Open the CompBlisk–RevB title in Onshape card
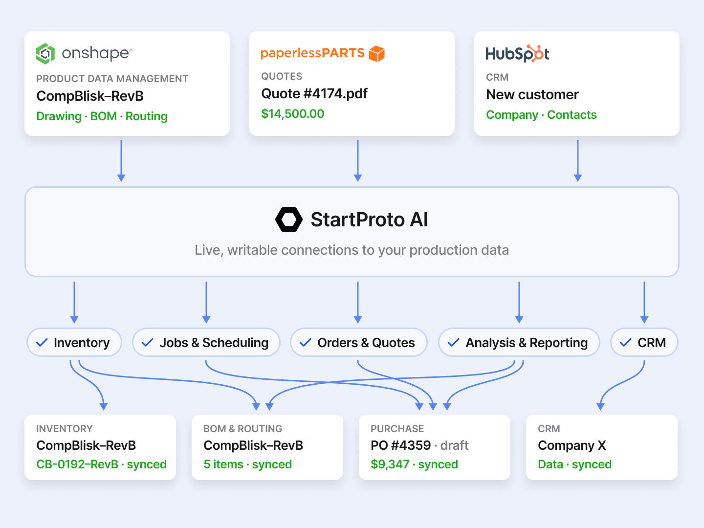This screenshot has height=528, width=704. tap(90, 96)
